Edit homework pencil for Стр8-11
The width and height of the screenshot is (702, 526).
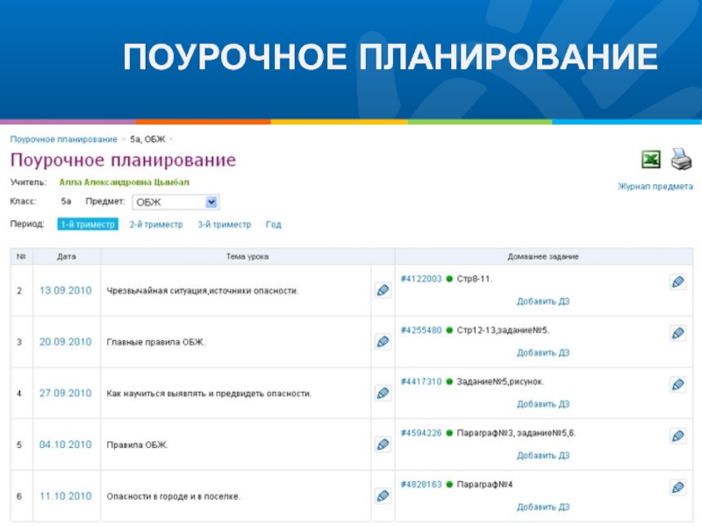677,281
